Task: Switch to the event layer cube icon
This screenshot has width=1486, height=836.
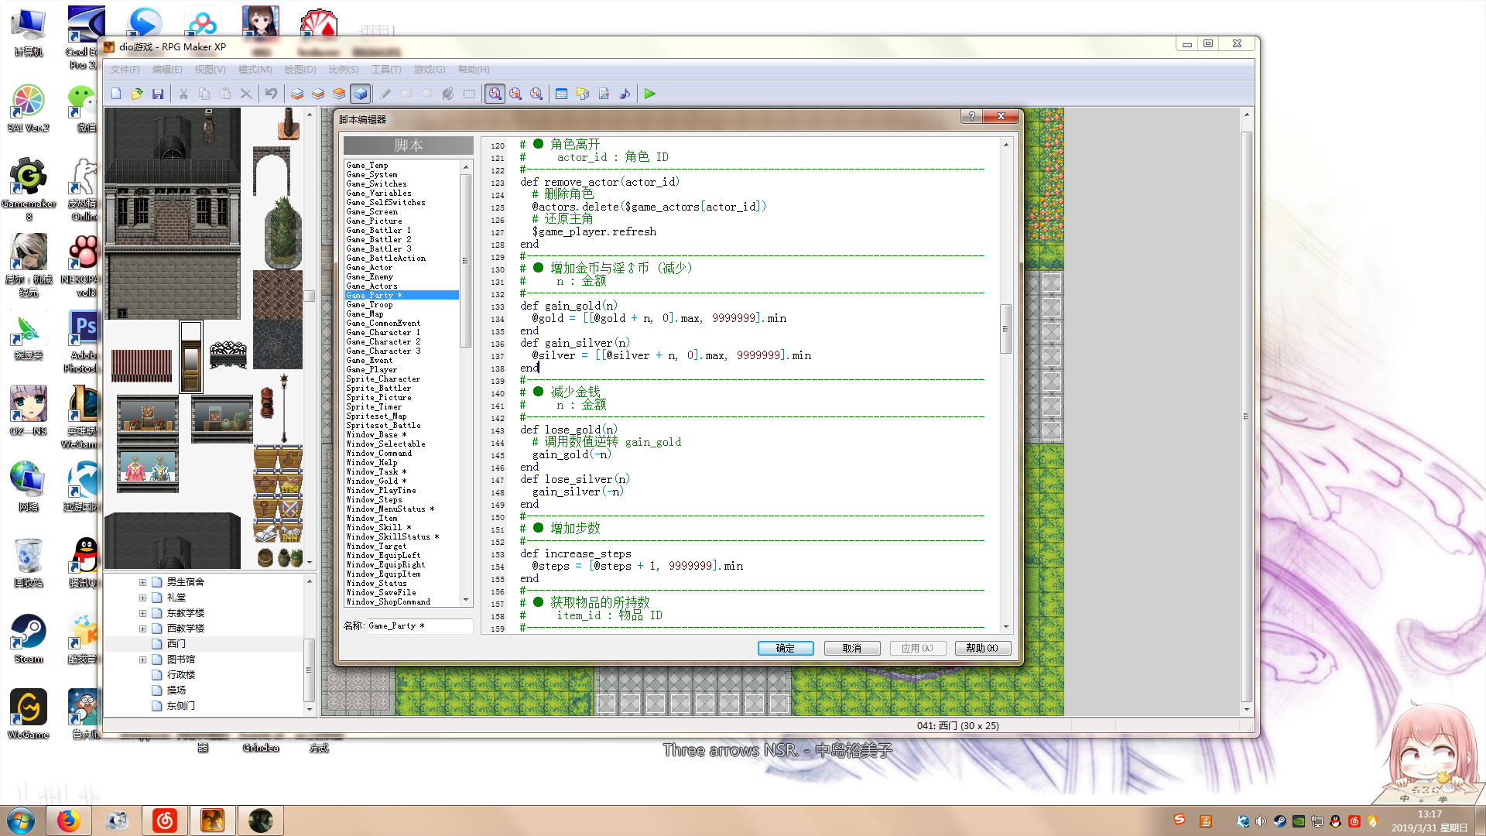Action: (x=360, y=94)
